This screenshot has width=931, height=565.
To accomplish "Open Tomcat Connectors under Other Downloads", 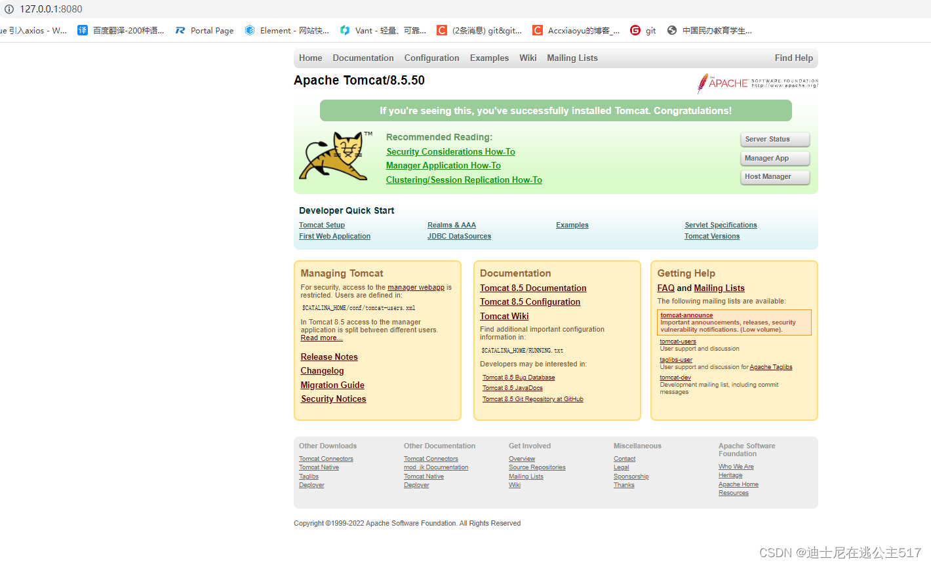I will (326, 459).
